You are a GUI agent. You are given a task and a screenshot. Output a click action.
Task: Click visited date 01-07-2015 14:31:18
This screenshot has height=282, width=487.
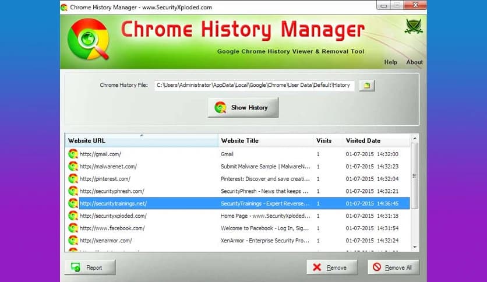coord(372,216)
